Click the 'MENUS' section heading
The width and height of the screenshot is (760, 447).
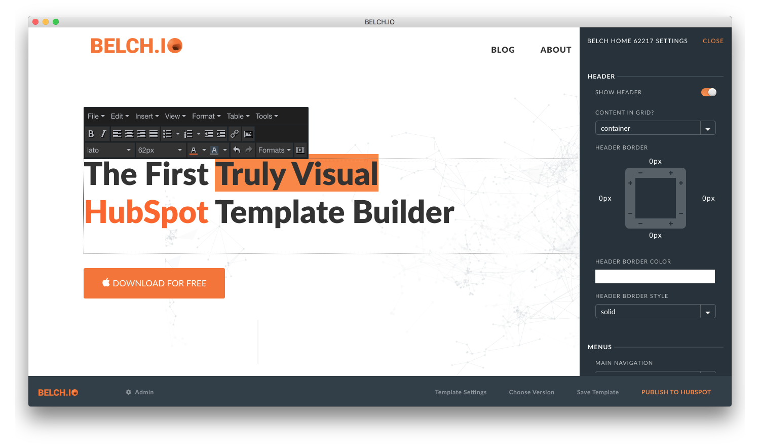click(x=600, y=347)
